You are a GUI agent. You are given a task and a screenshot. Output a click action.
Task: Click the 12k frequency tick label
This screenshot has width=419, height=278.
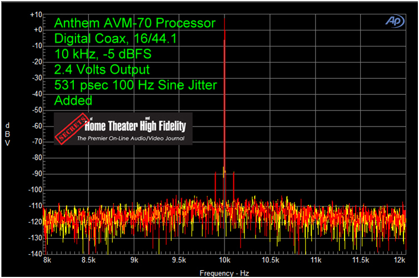click(x=400, y=260)
